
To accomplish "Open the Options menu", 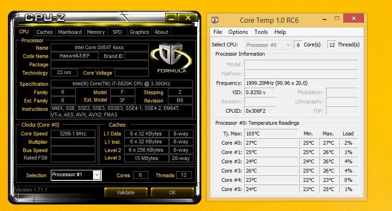I will coord(238,32).
